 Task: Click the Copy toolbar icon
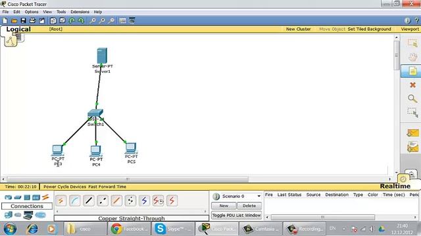(53, 20)
